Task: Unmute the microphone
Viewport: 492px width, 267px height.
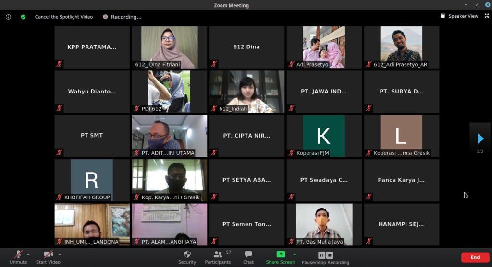Action: (18, 255)
